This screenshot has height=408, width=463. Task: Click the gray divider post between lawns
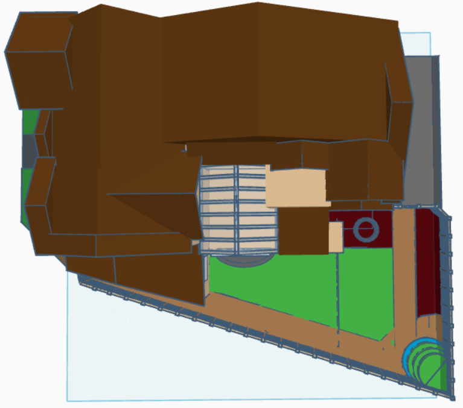(x=337, y=289)
